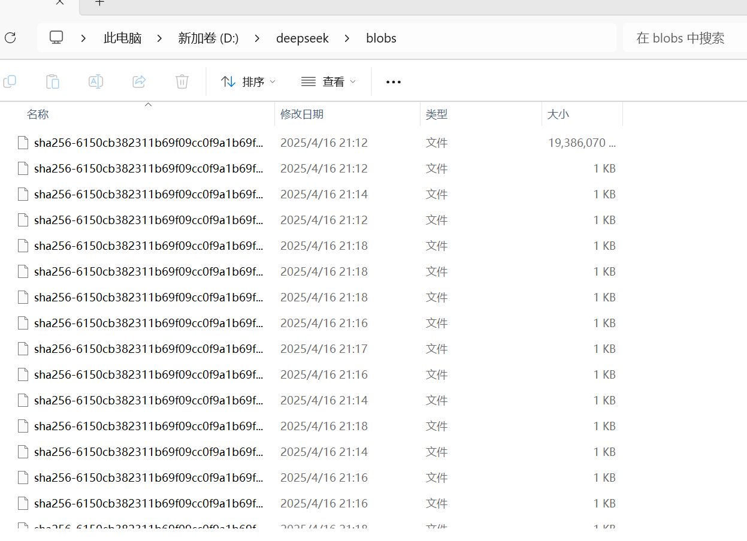Click the Copy icon in the toolbar
The height and width of the screenshot is (541, 747).
[x=10, y=81]
